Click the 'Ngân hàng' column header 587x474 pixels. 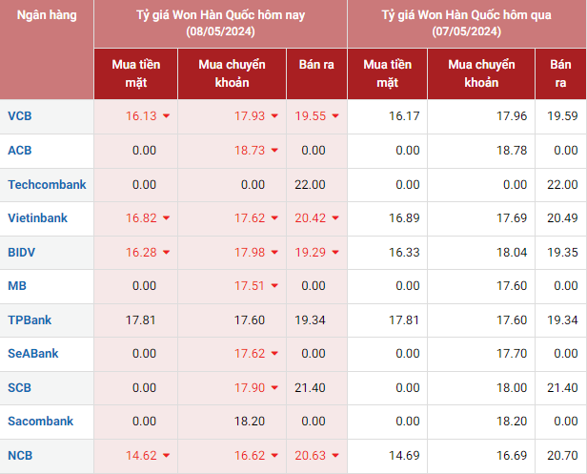[46, 16]
